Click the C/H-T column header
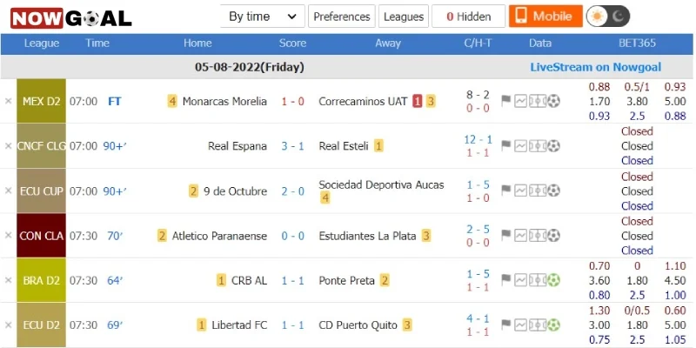The height and width of the screenshot is (348, 696). pyautogui.click(x=478, y=43)
